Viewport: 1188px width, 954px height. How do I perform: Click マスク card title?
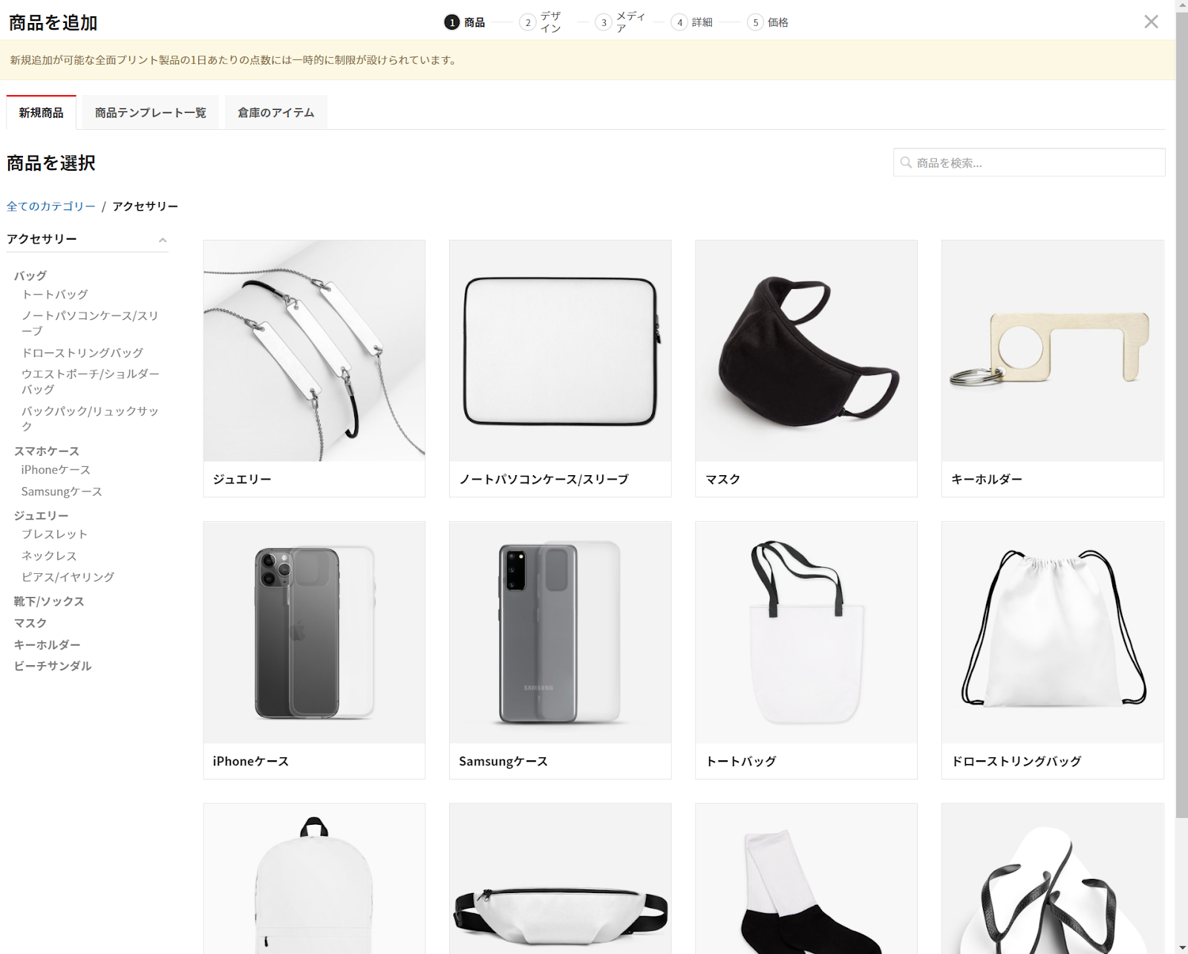(x=723, y=480)
